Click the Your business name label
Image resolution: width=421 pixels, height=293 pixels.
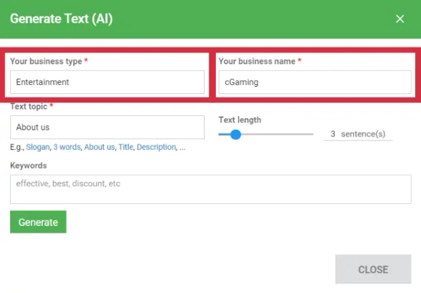257,61
